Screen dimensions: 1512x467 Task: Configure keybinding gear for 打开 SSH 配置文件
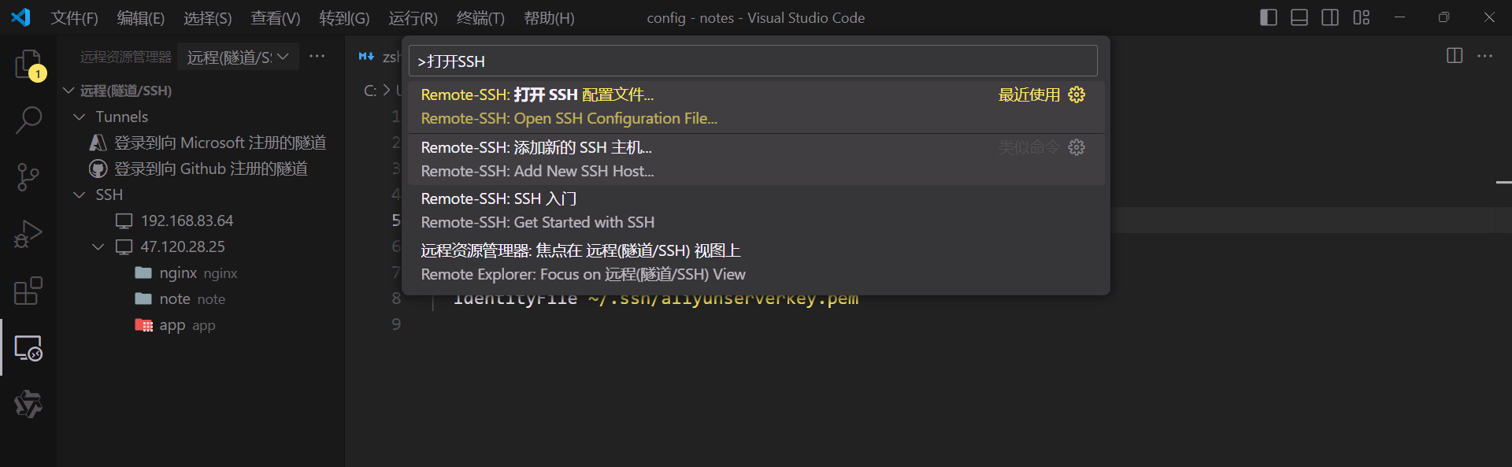point(1077,95)
